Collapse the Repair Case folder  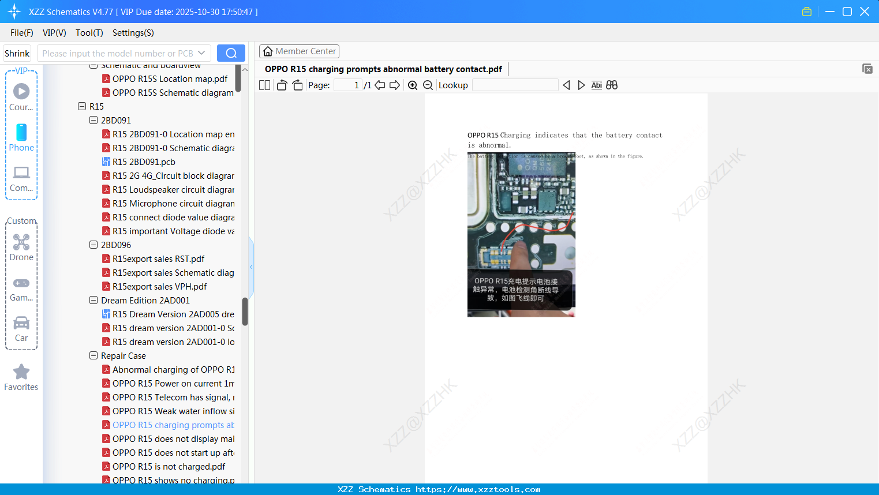pos(93,355)
